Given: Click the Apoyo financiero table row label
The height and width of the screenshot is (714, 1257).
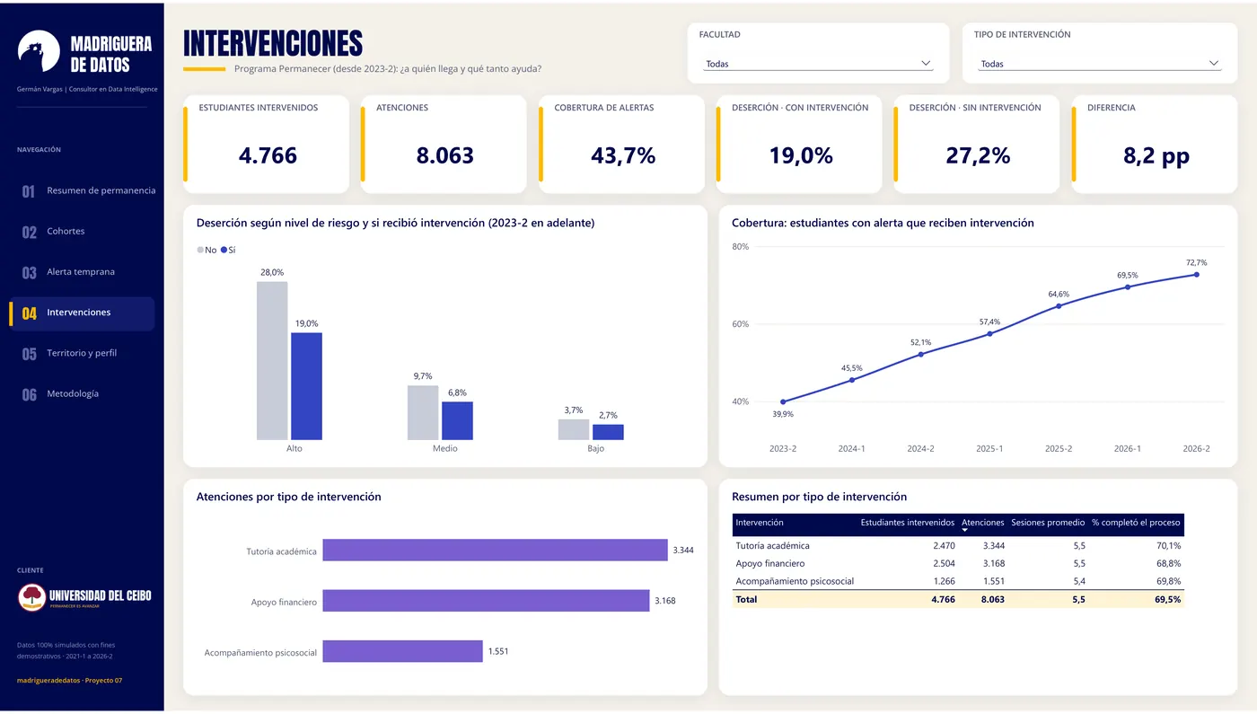Looking at the screenshot, I should [769, 564].
